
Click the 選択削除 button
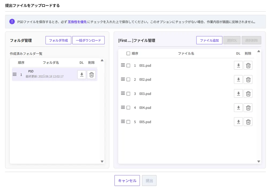(251, 40)
